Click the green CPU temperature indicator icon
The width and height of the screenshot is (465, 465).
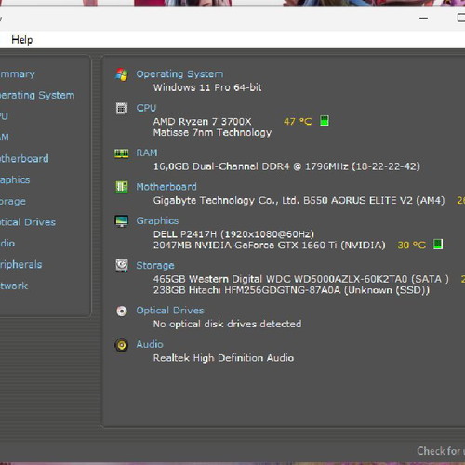coord(325,121)
